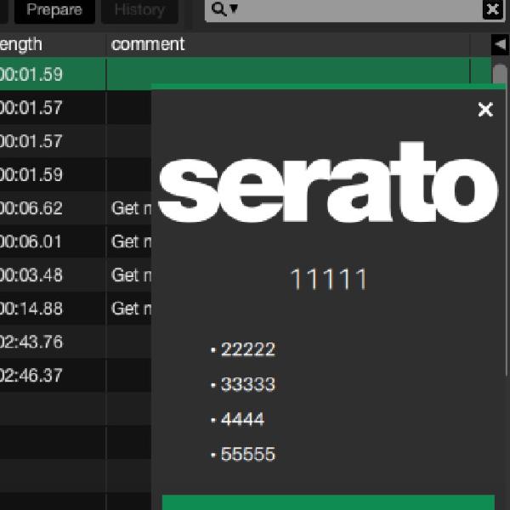Screen dimensions: 510x510
Task: Click the 55555 bullet item
Action: point(243,454)
